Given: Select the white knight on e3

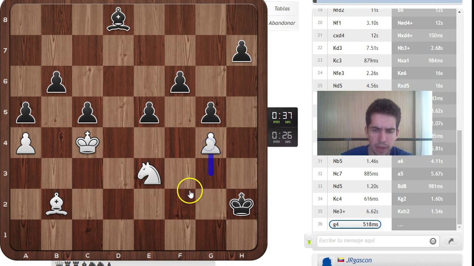Looking at the screenshot, I should tap(149, 173).
